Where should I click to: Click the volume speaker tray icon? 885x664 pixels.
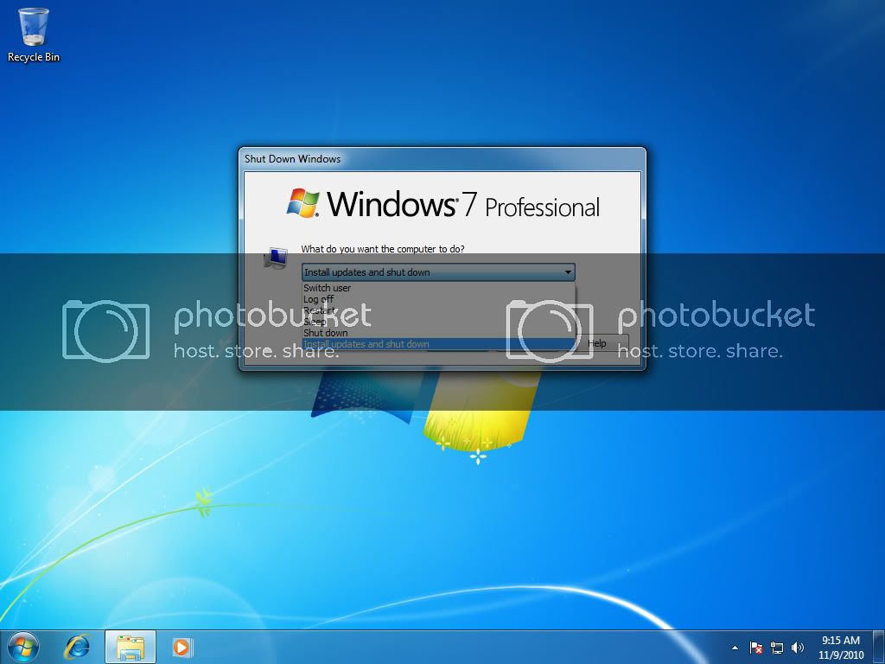pyautogui.click(x=798, y=648)
